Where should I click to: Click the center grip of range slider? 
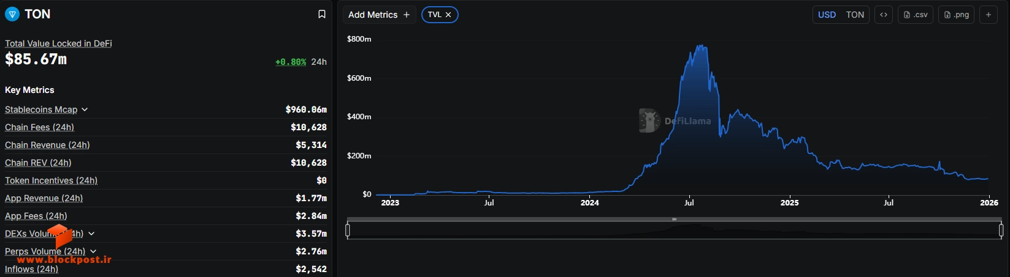tap(674, 219)
